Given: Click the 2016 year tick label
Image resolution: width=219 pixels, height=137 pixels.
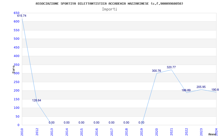Looking at the screenshot, I should [97, 132].
